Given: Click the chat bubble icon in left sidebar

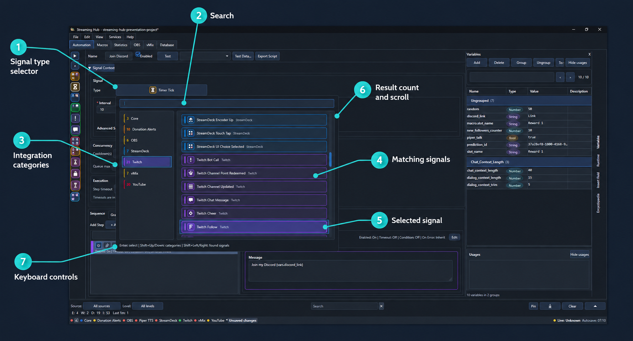Looking at the screenshot, I should (x=75, y=130).
